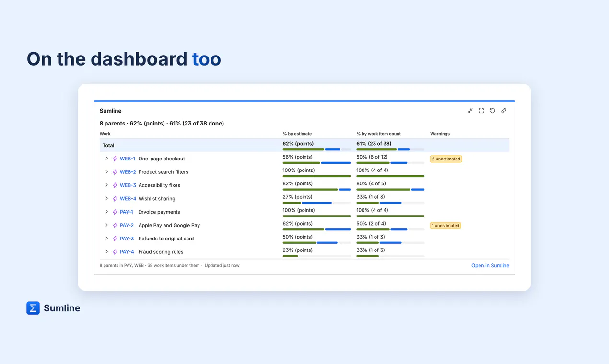Click the epic icon beside PAY-4
Image resolution: width=609 pixels, height=364 pixels.
[x=115, y=252]
